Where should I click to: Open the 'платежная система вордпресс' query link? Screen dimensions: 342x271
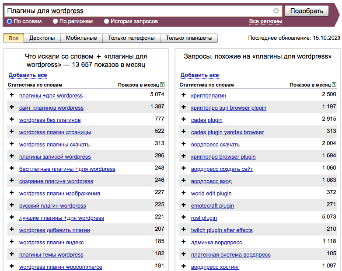pos(231,254)
